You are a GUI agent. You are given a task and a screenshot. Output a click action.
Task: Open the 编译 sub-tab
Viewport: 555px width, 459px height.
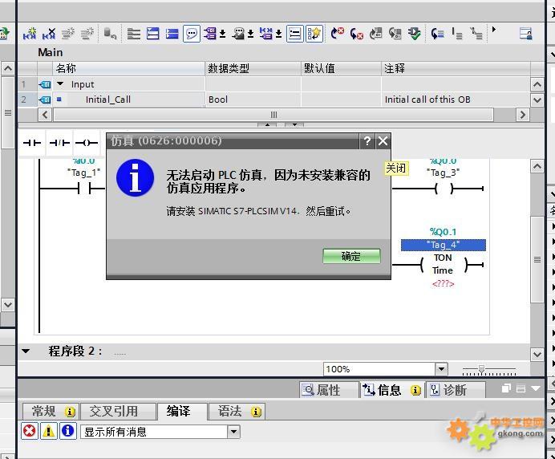pyautogui.click(x=182, y=411)
